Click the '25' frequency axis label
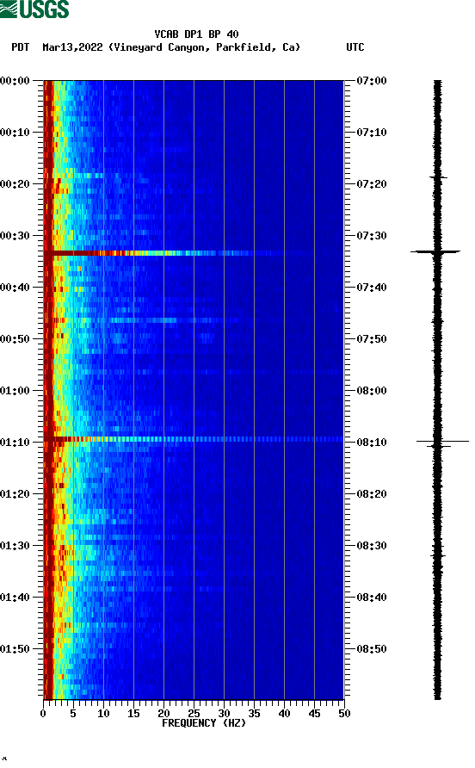This screenshot has width=475, height=768. point(194,714)
